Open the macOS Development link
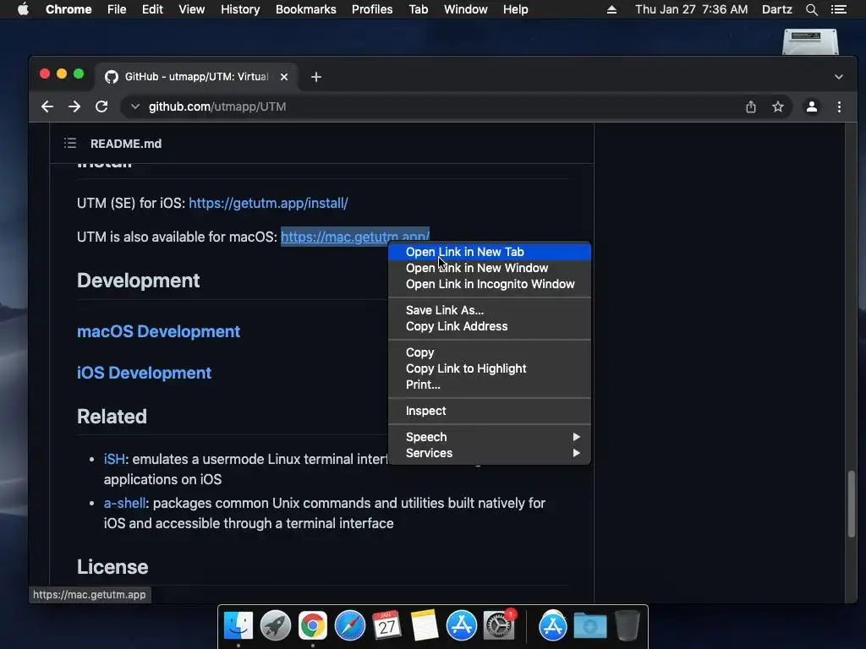The width and height of the screenshot is (866, 649). pos(158,331)
